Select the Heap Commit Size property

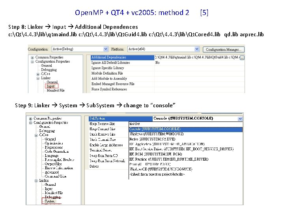pyautogui.click(x=108, y=129)
